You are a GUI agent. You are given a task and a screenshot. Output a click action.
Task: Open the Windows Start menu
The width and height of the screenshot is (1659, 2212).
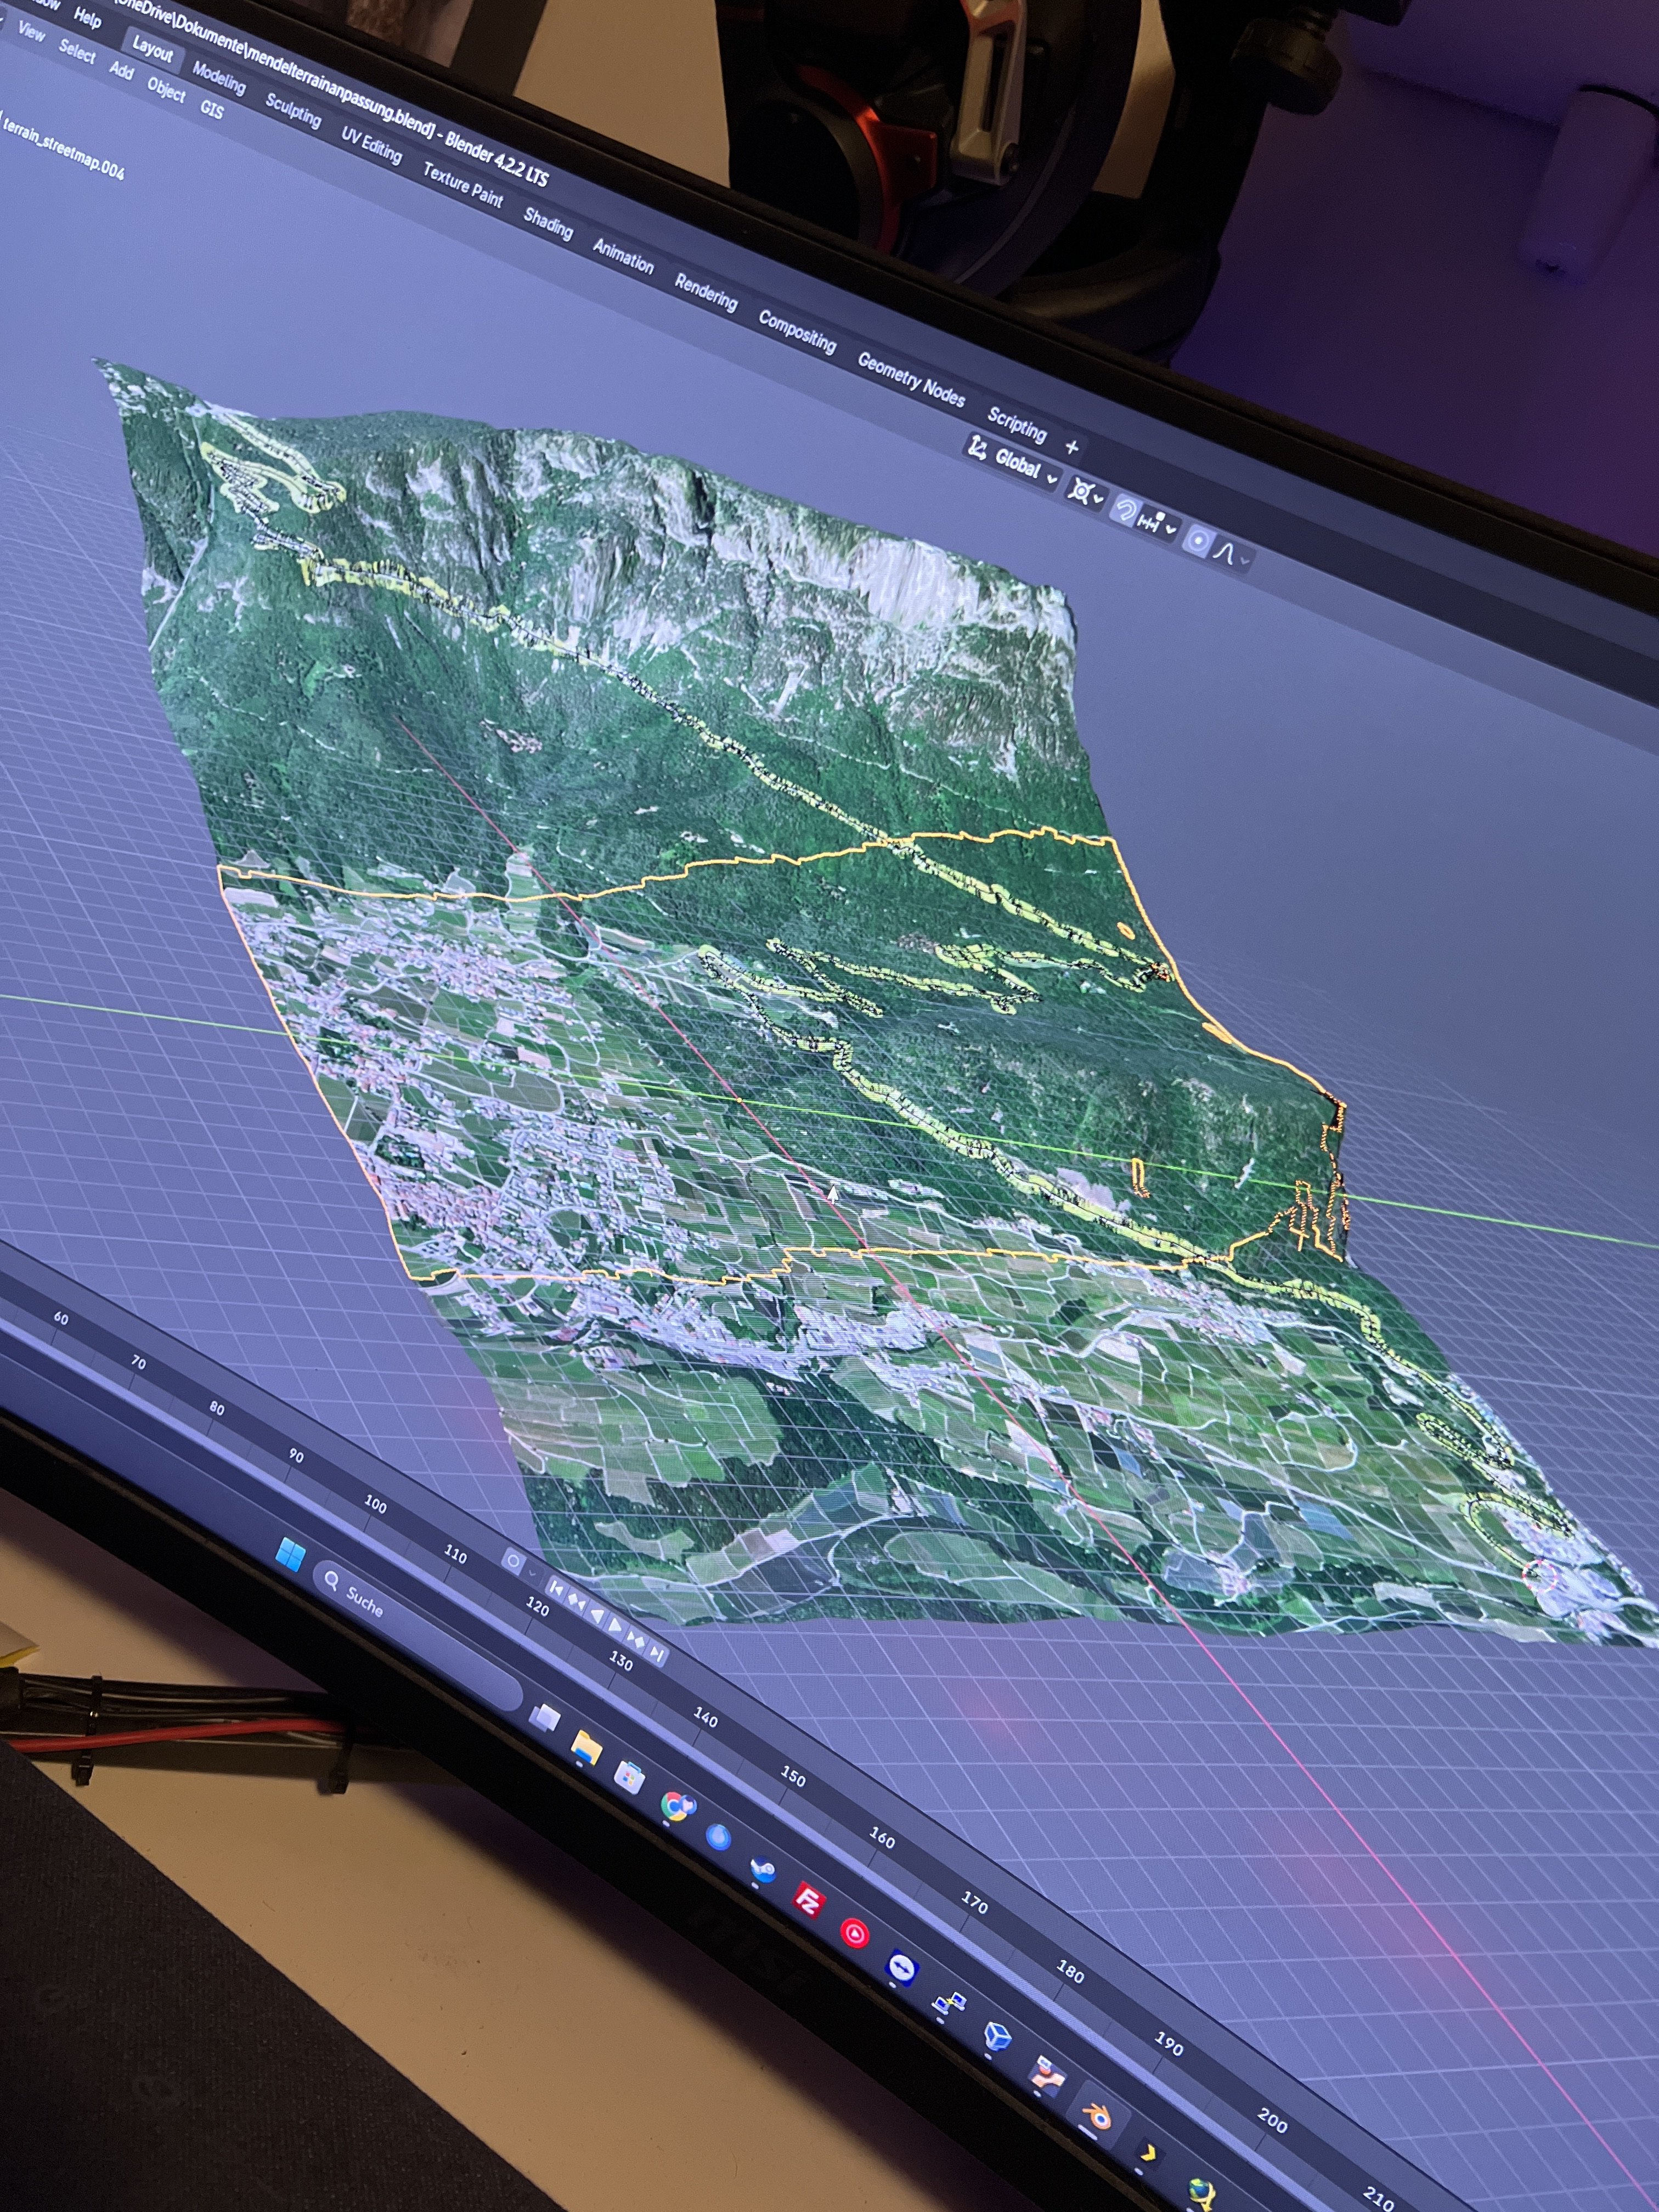(290, 1555)
